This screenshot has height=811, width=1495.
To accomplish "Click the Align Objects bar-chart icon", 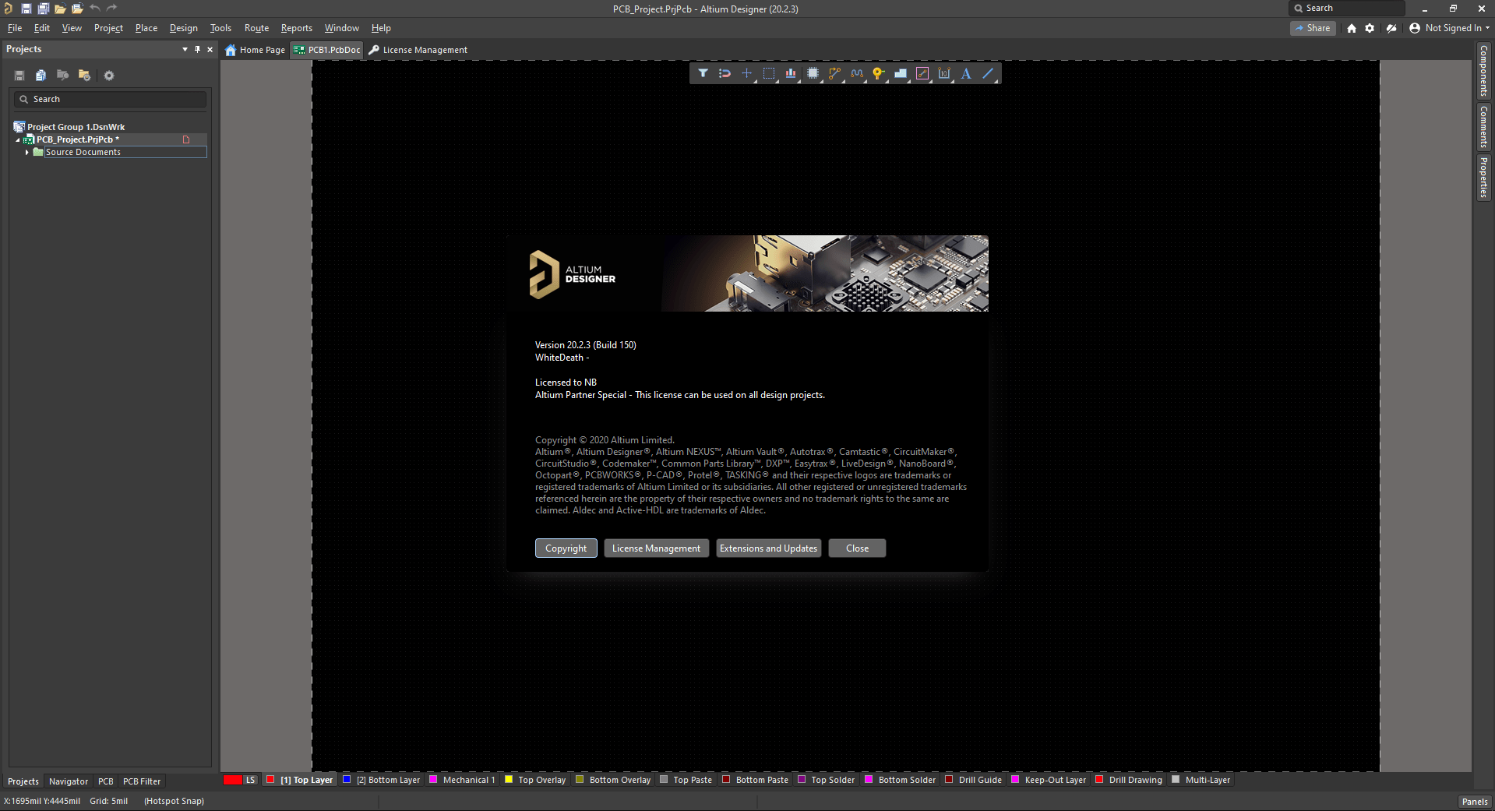I will point(791,73).
